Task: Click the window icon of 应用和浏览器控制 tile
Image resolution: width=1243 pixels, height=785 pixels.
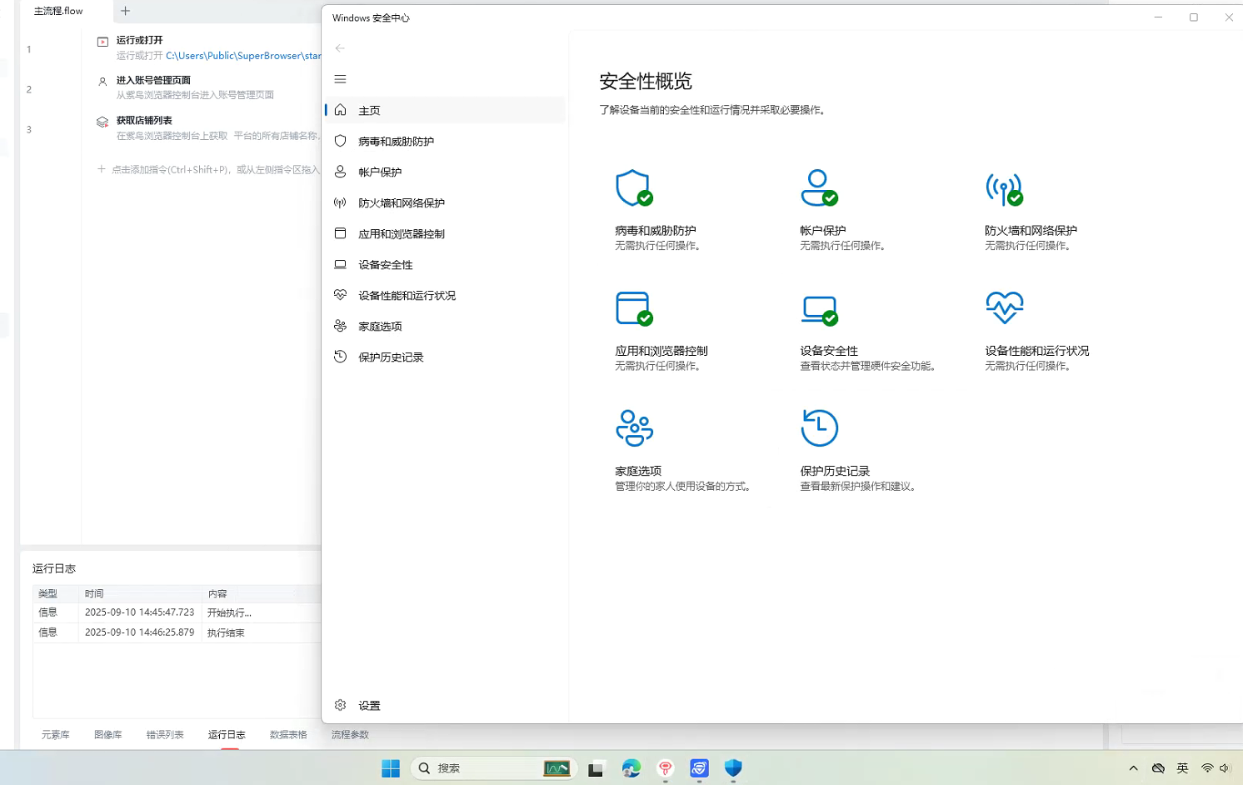Action: point(634,308)
